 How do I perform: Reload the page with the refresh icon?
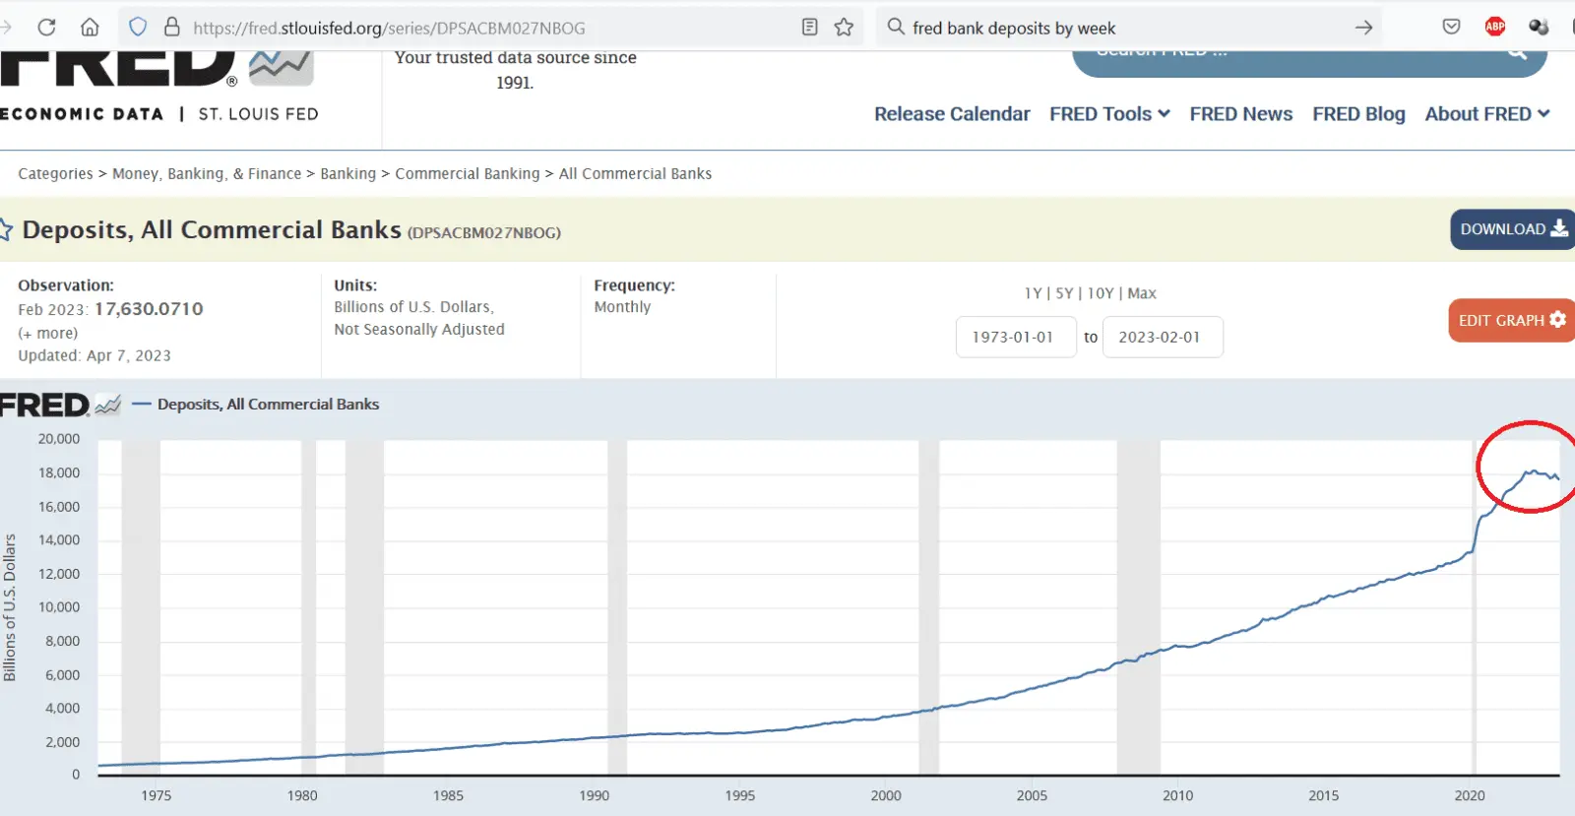pyautogui.click(x=46, y=28)
